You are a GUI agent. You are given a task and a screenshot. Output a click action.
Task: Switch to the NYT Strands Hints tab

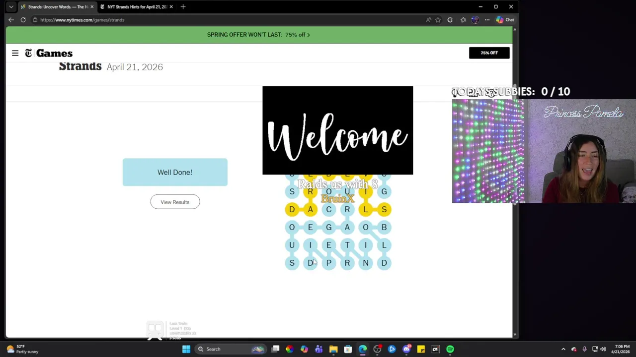tap(136, 7)
